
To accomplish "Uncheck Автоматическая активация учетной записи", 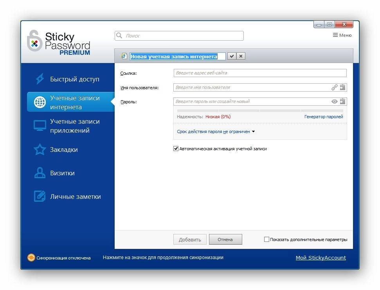I will tap(176, 148).
